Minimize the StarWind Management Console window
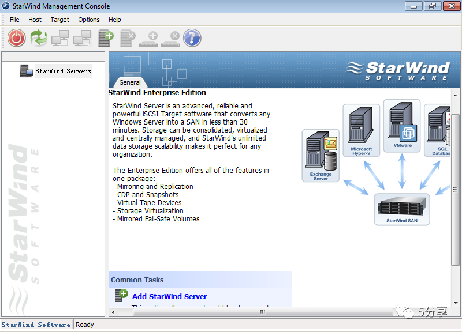The width and height of the screenshot is (462, 332). pos(413,6)
